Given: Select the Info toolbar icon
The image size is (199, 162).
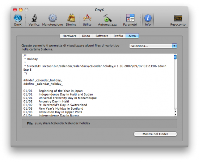Looking at the screenshot, I should (148, 20).
